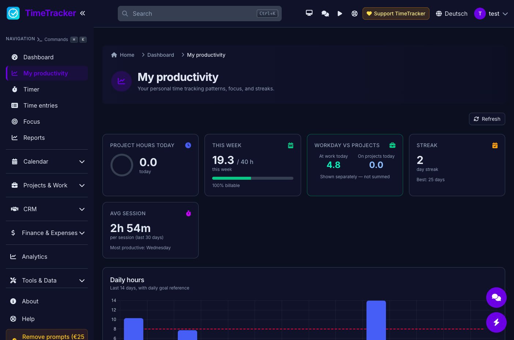Open Timer page from sidebar
Image resolution: width=514 pixels, height=340 pixels.
tap(47, 89)
